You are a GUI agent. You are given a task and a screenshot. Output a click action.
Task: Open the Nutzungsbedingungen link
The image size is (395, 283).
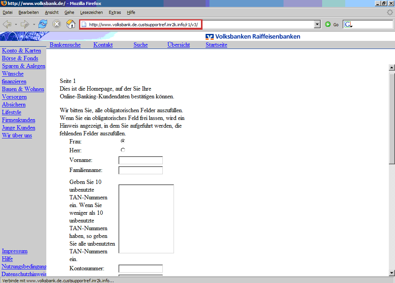[x=24, y=267]
